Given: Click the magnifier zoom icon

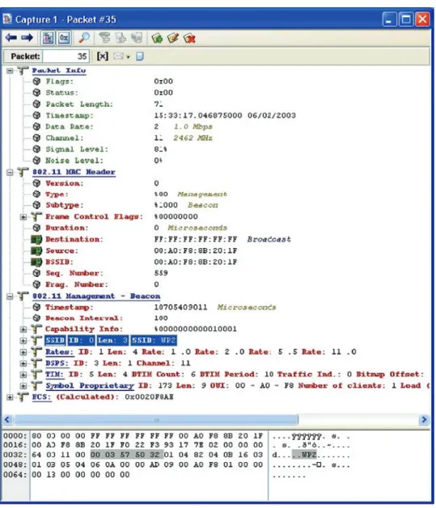Looking at the screenshot, I should point(84,38).
